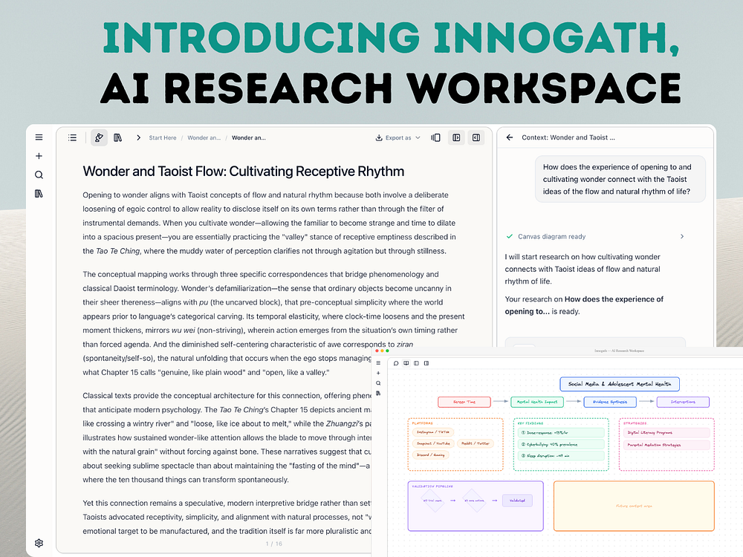This screenshot has height=557, width=743.
Task: Click the Platforms group label
Action: click(422, 423)
